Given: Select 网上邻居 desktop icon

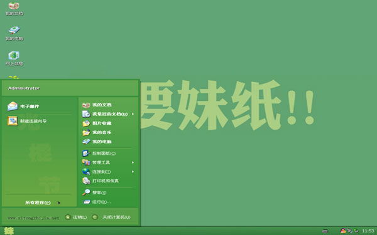Looking at the screenshot, I should coord(14,59).
